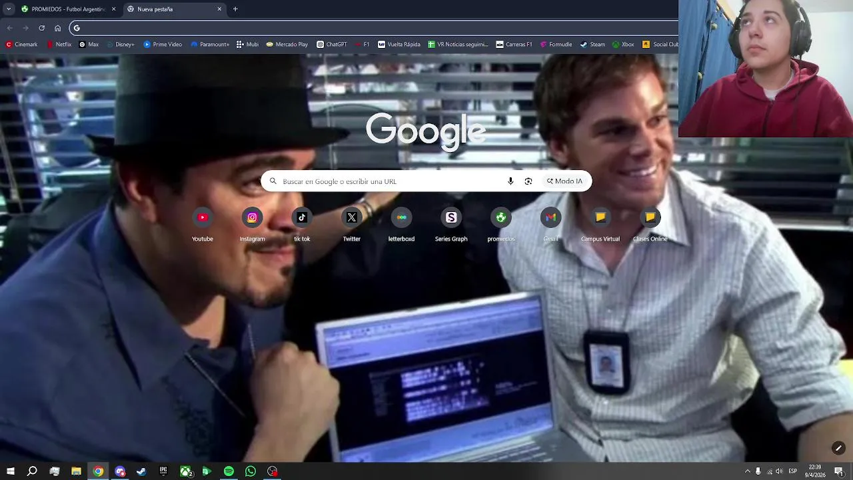The image size is (853, 480).
Task: Open the Carreras F1 bookmark
Action: (x=514, y=45)
